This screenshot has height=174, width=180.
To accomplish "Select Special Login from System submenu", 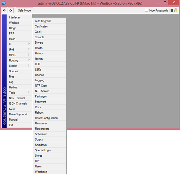I will point(49,150).
